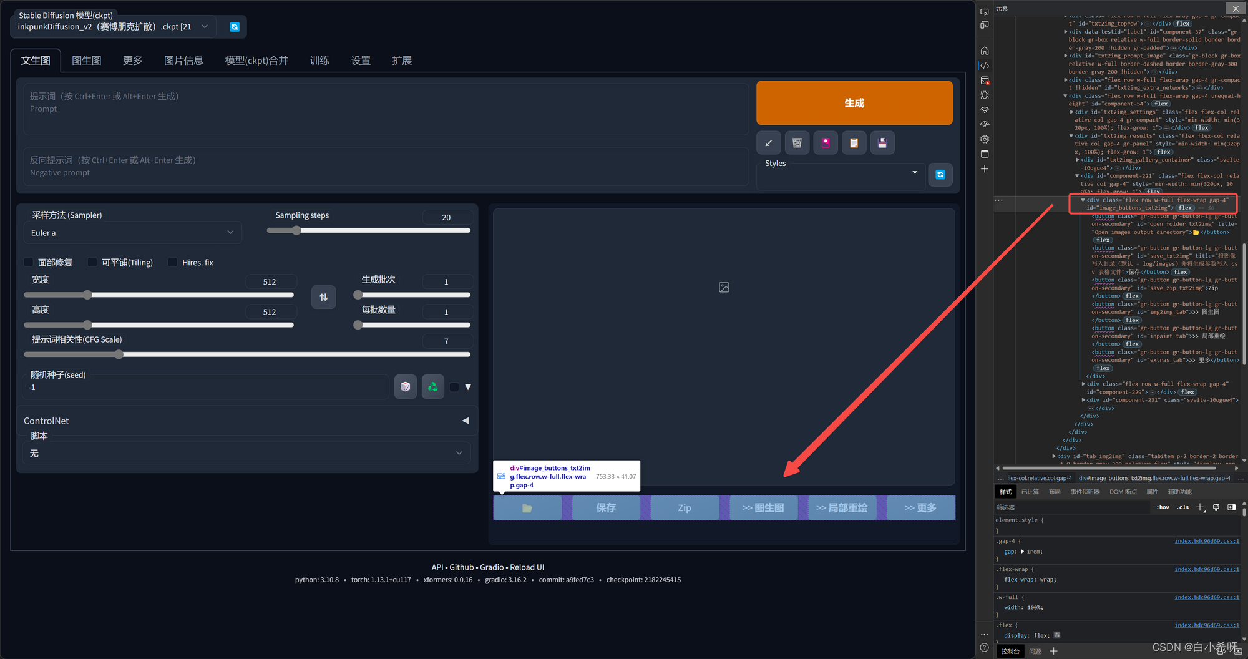This screenshot has height=659, width=1248.
Task: Click new style rule plus icon
Action: point(1200,507)
